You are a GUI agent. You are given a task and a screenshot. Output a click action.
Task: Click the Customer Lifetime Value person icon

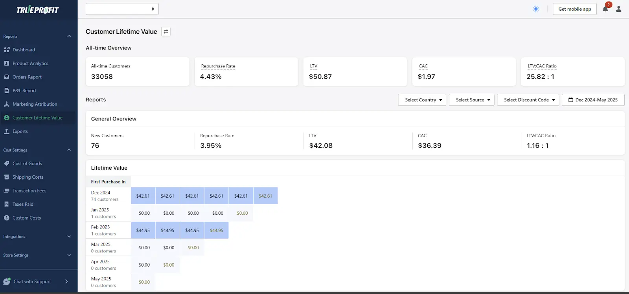coord(7,118)
